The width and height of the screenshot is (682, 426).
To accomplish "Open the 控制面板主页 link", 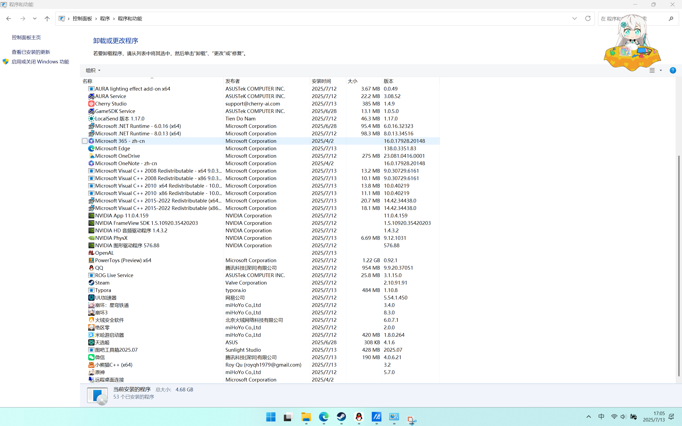I will [x=26, y=38].
